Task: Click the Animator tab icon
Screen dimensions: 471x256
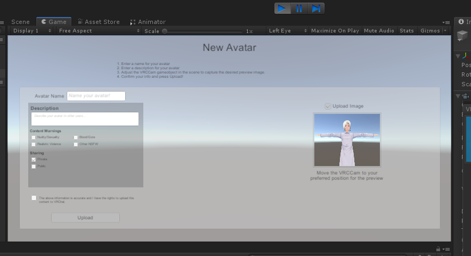Action: 133,22
